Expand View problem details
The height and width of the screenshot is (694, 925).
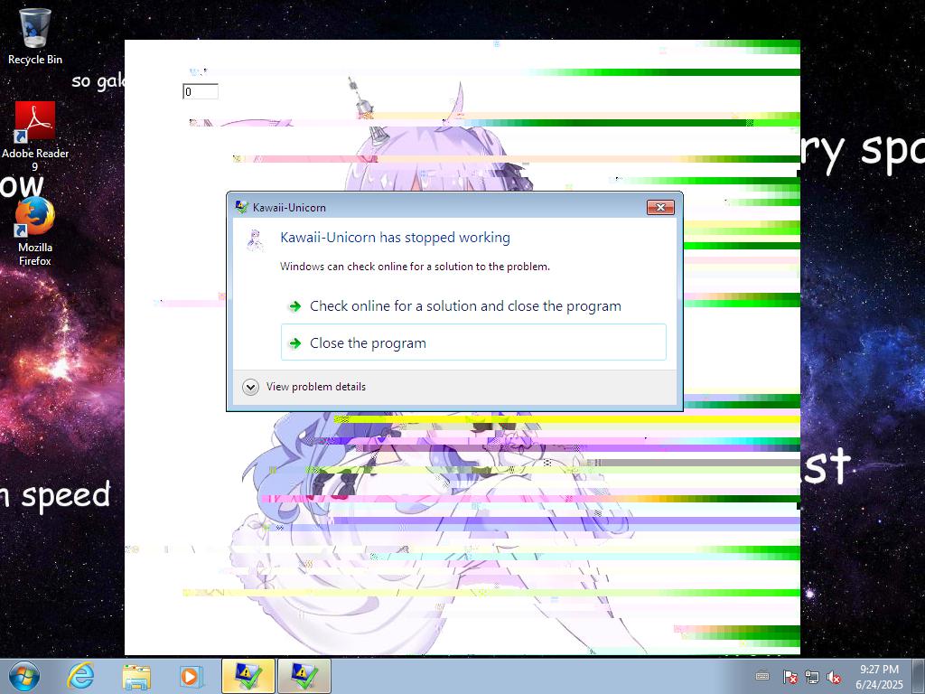coord(304,387)
